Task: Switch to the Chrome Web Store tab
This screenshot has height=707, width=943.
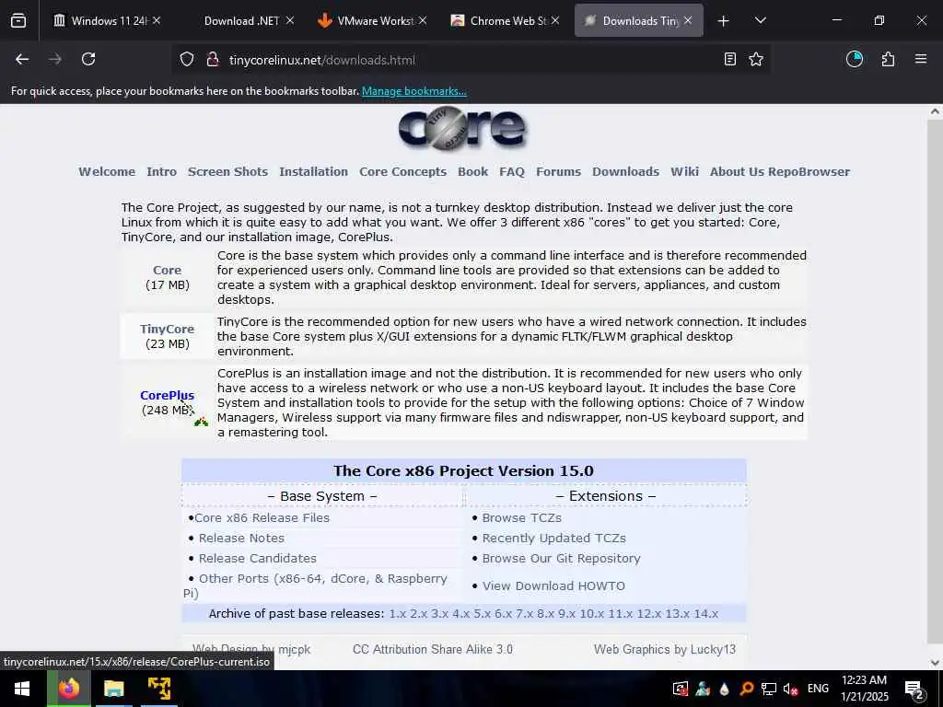Action: 507,20
